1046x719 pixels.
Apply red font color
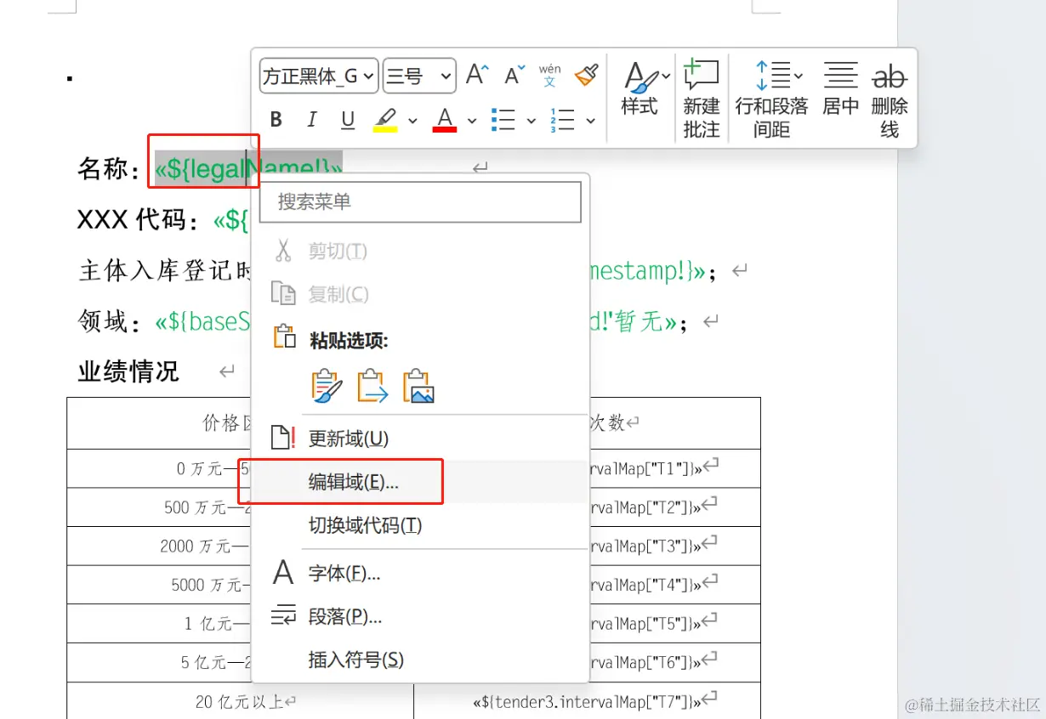pyautogui.click(x=445, y=121)
